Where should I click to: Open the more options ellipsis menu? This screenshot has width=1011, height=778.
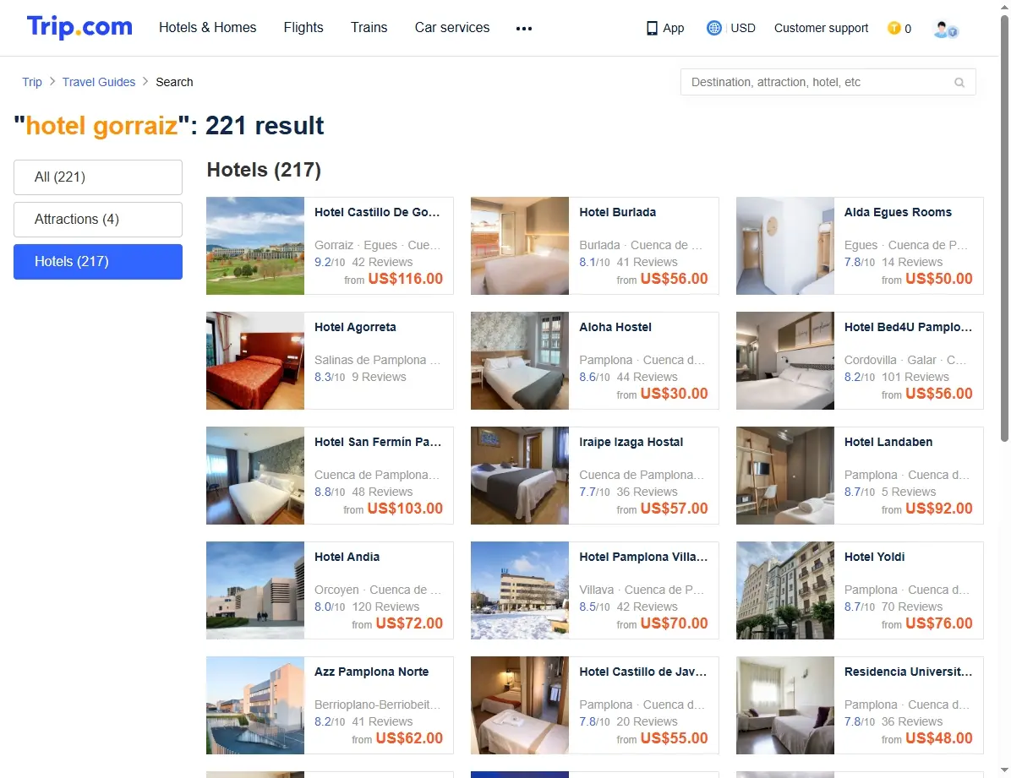coord(524,29)
